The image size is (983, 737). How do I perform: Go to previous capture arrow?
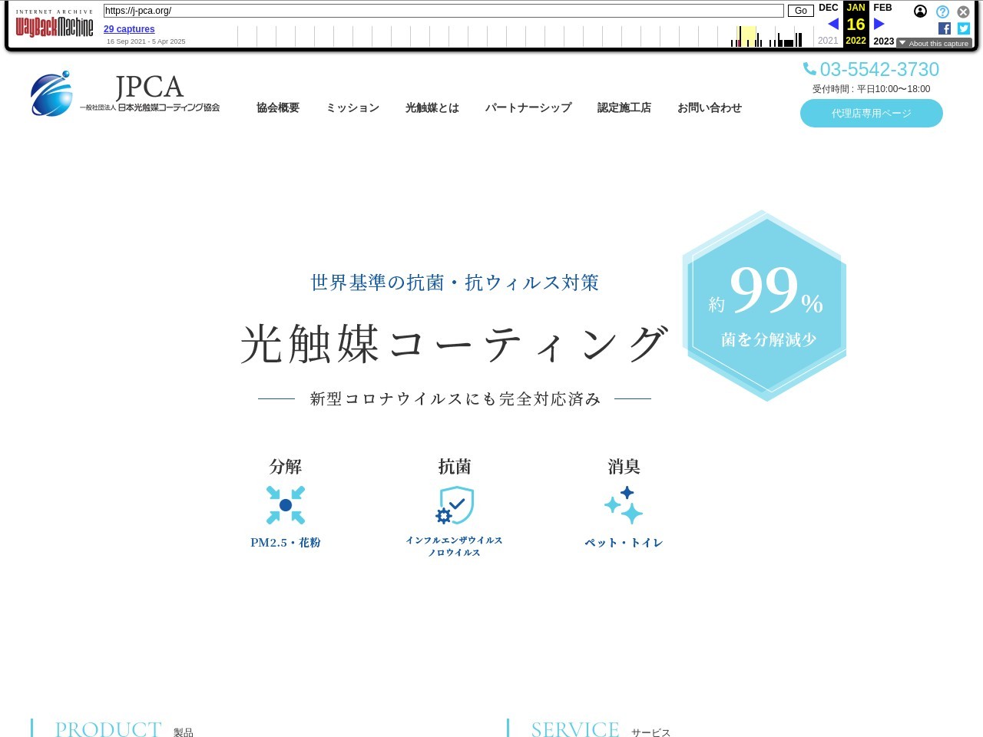(833, 25)
